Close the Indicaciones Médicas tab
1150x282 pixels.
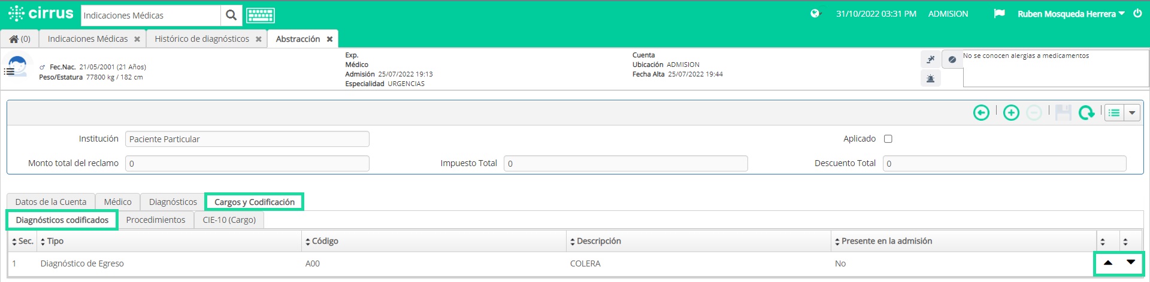pyautogui.click(x=137, y=39)
